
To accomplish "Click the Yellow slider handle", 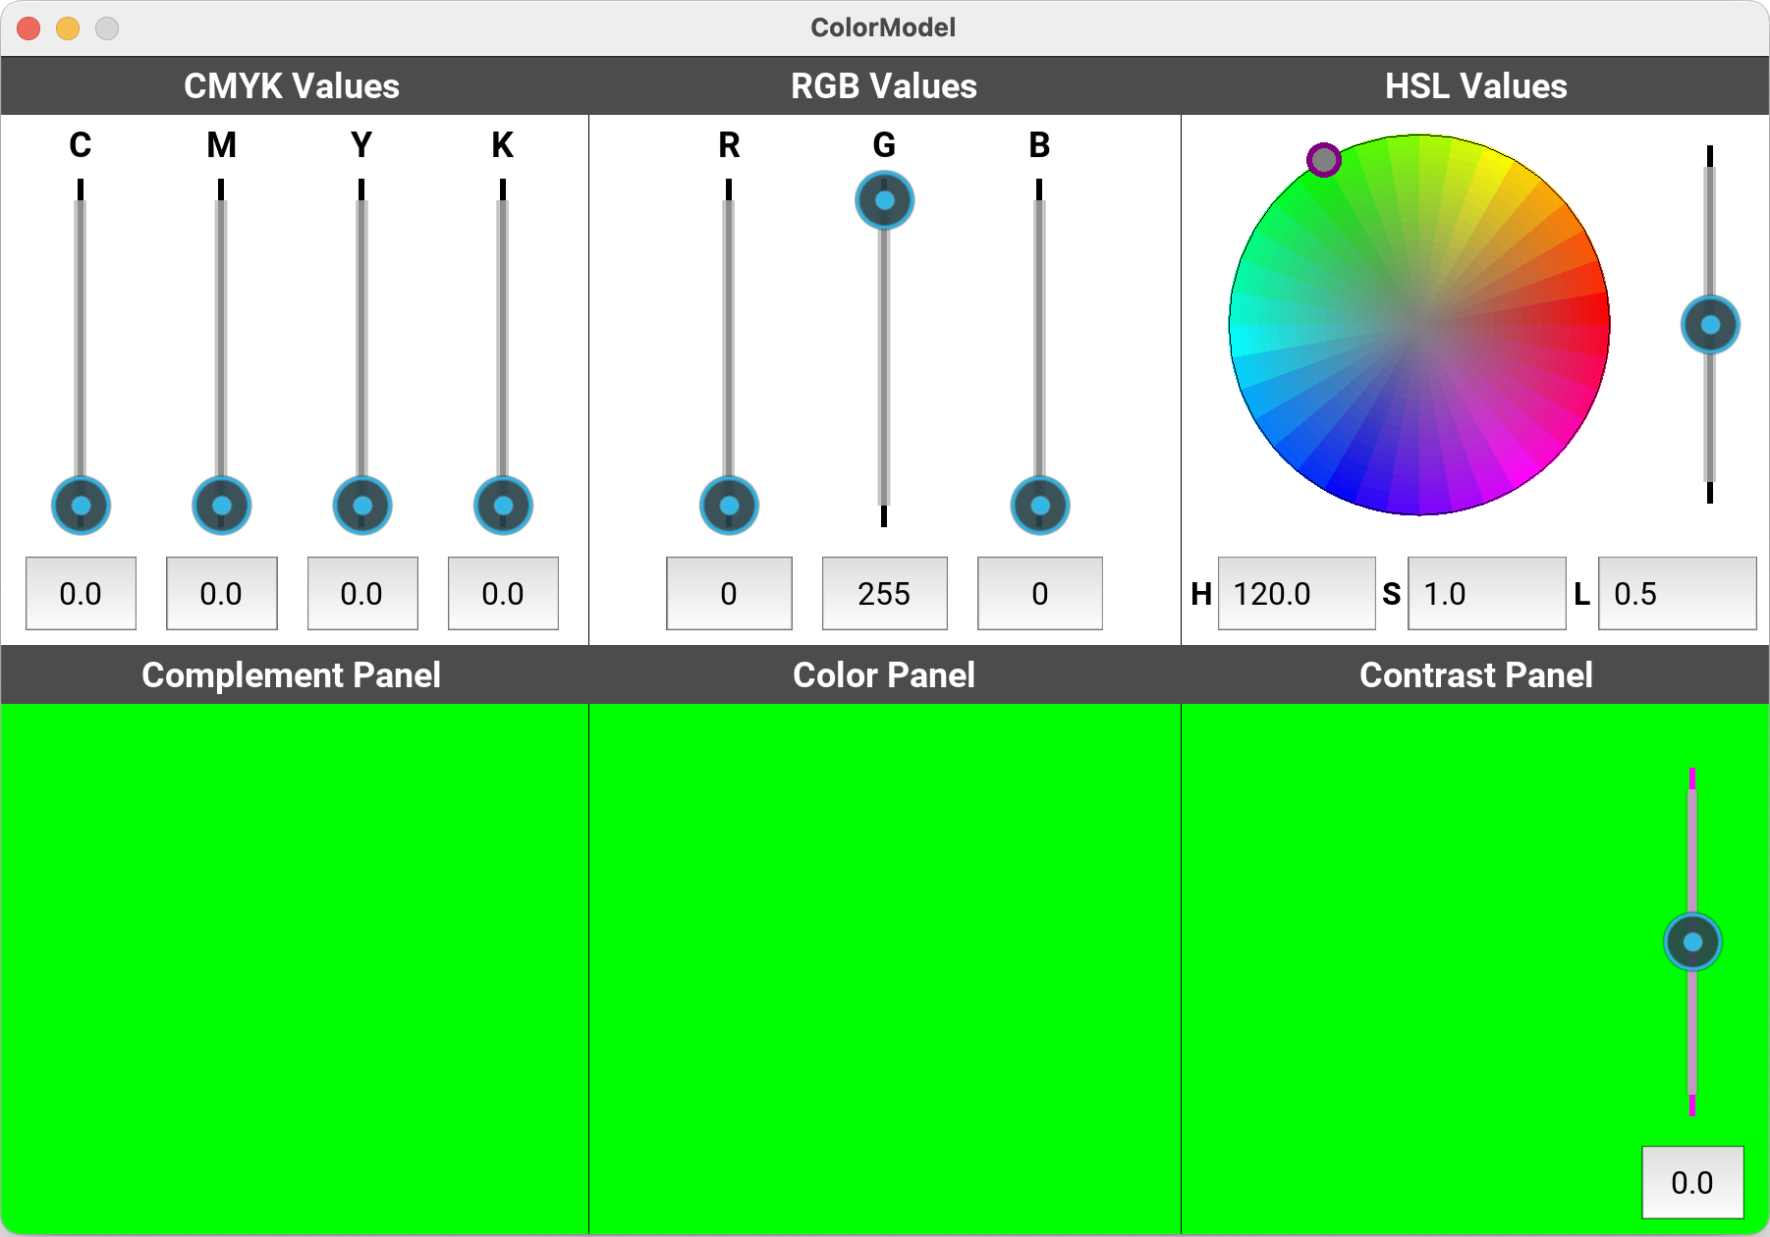I will click(x=362, y=506).
